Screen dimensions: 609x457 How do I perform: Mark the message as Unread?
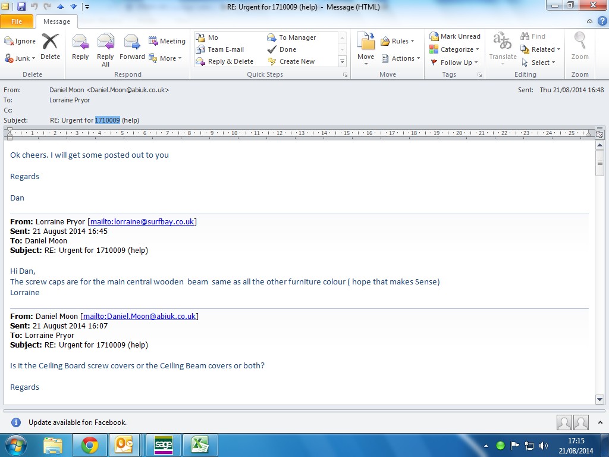455,36
